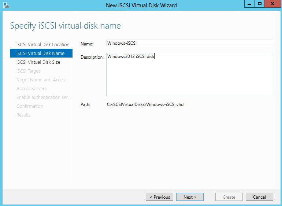The image size is (282, 206).
Task: Open the iSCSI Virtual Disk Size step
Action: [38, 62]
